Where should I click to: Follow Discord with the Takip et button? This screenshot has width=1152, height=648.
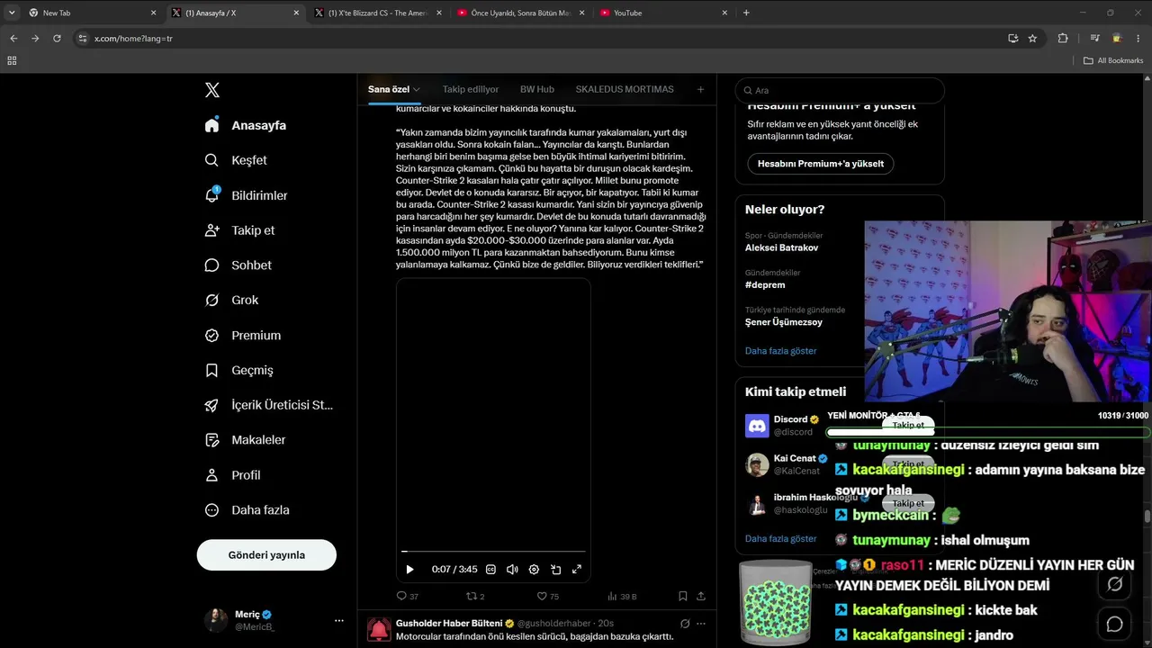pyautogui.click(x=908, y=425)
